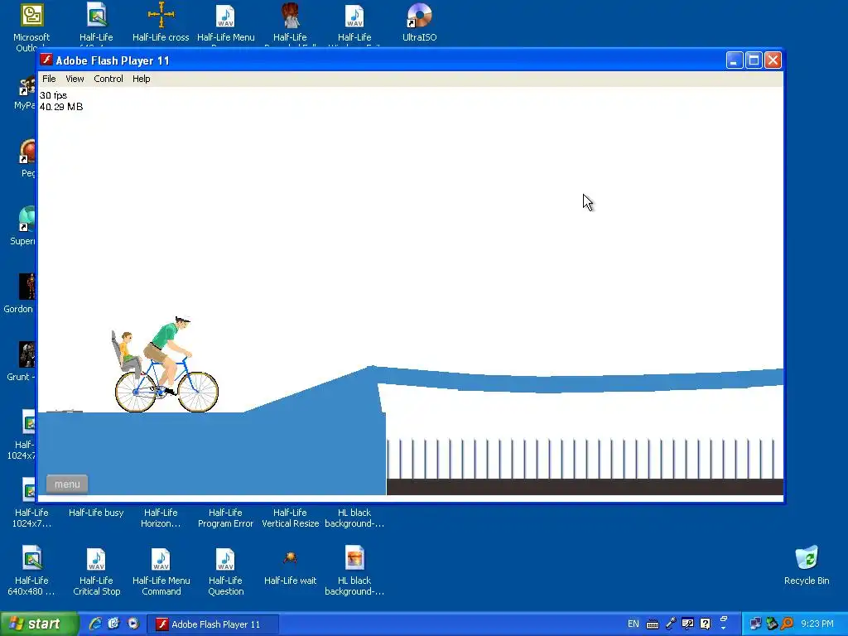Open the Control menu in Flash Player
The height and width of the screenshot is (636, 848).
[108, 79]
